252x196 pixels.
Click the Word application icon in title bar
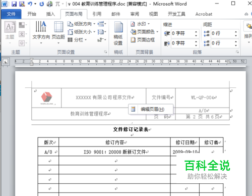pyautogui.click(x=5, y=4)
